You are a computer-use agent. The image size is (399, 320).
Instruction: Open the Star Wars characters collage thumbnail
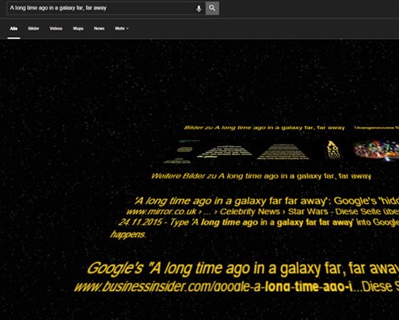(x=376, y=150)
